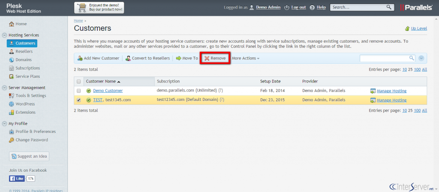Set bottom entries per page to 100
Screen dimensions: 439x192
[x=417, y=110]
